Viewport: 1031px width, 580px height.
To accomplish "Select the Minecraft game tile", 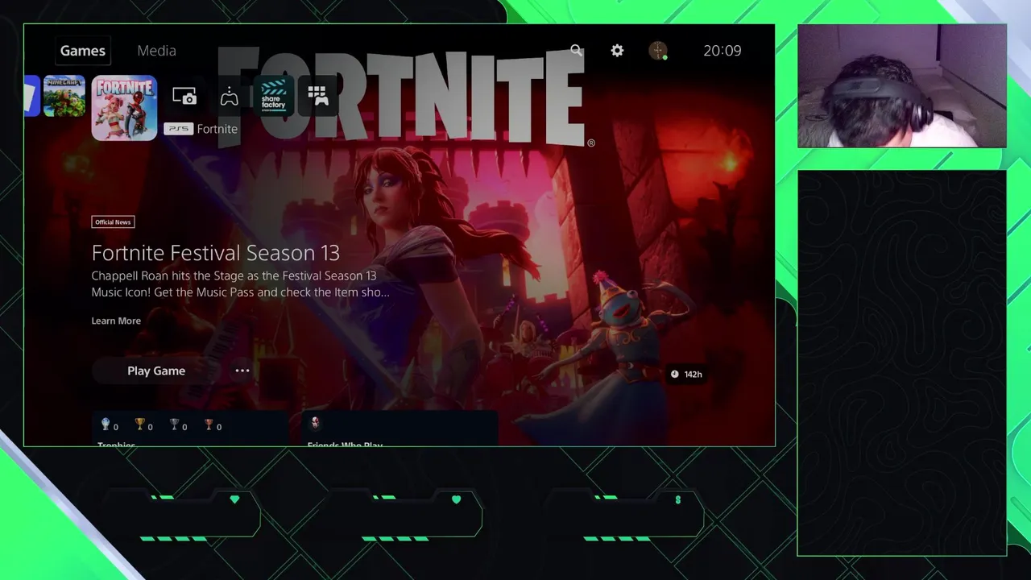I will 64,96.
